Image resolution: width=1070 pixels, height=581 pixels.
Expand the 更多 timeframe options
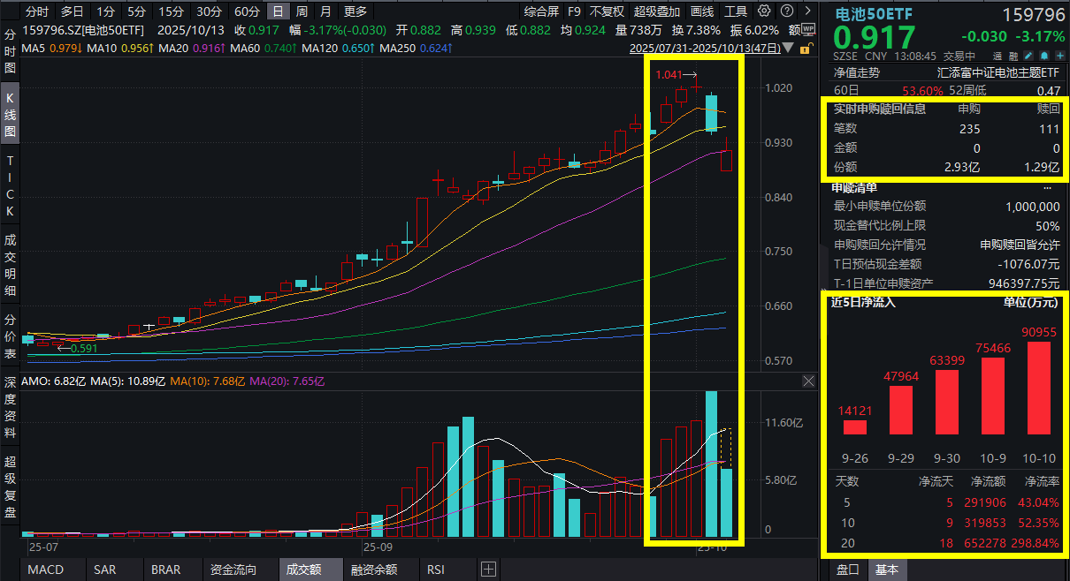tap(355, 11)
